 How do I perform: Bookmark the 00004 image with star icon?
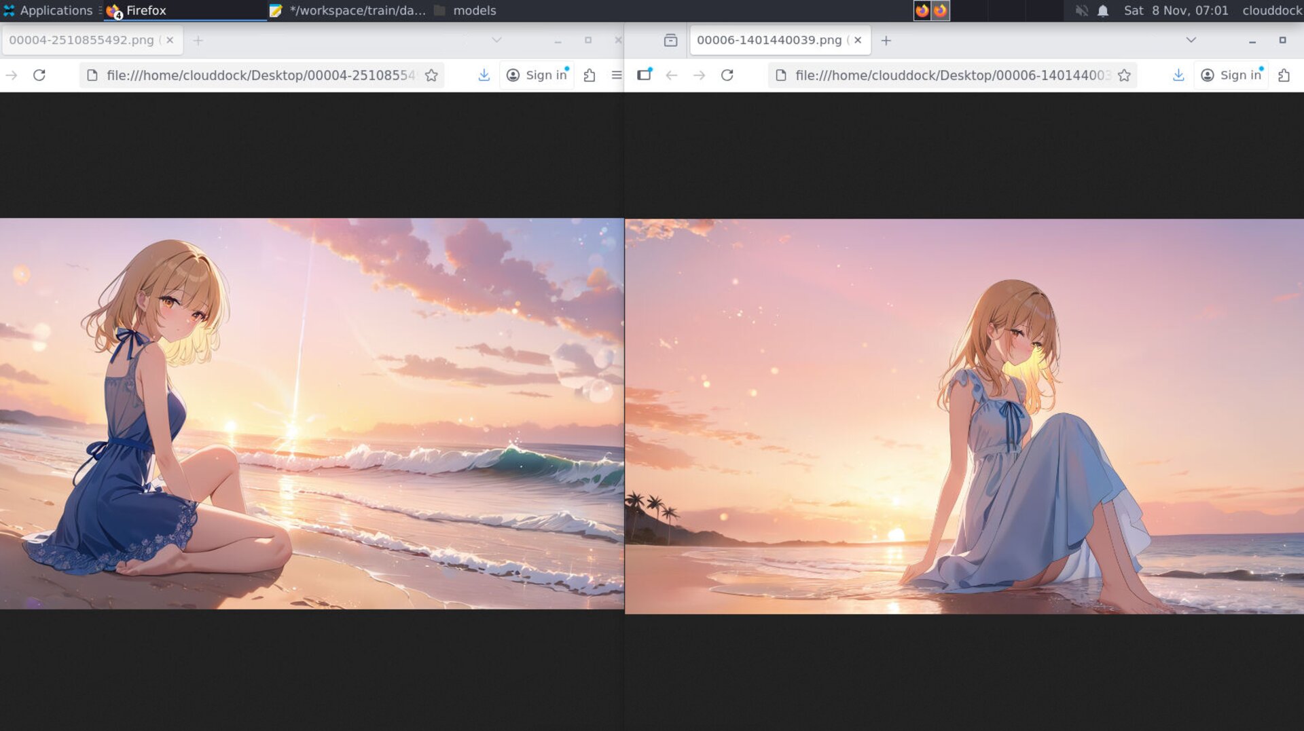431,75
